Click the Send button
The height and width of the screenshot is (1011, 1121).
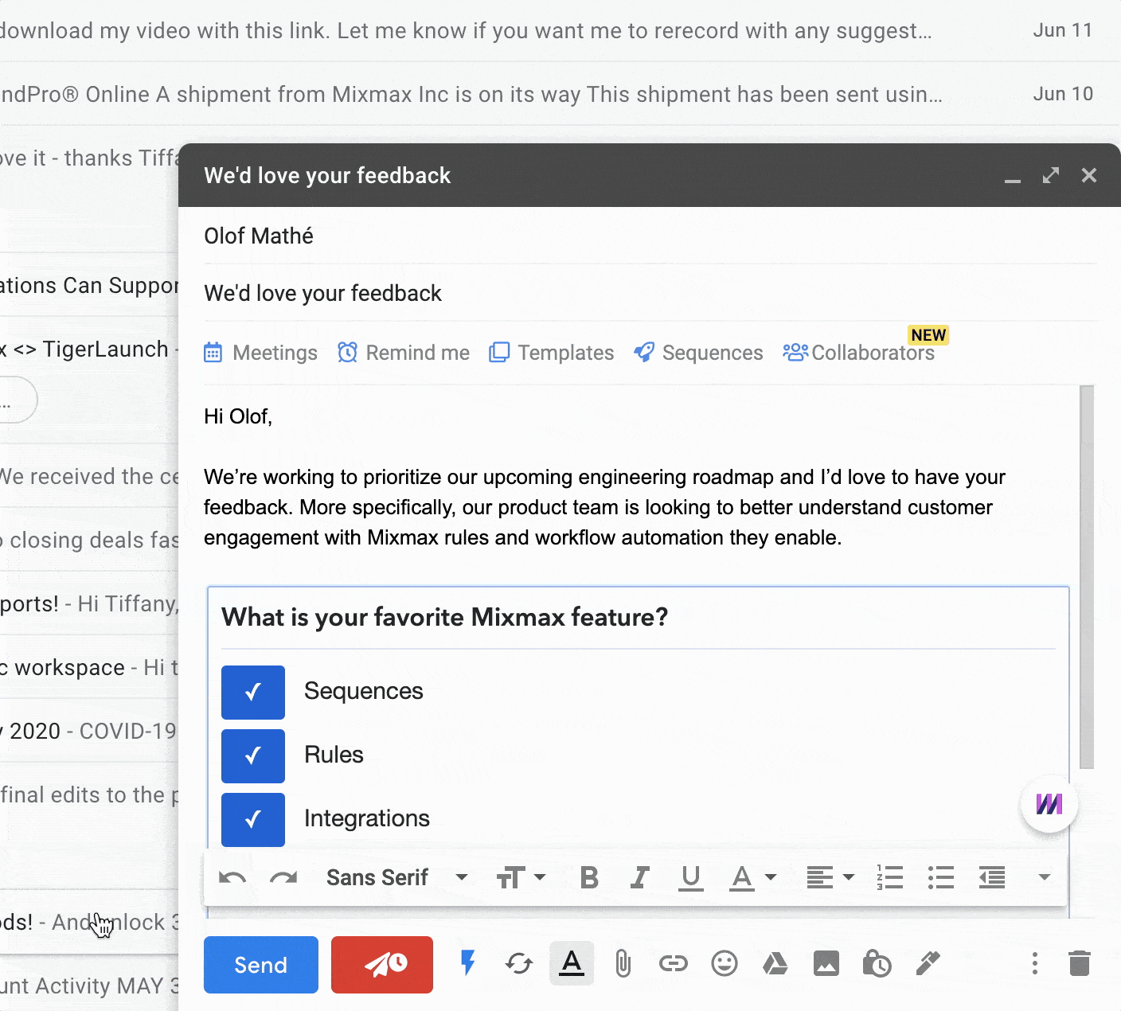260,964
